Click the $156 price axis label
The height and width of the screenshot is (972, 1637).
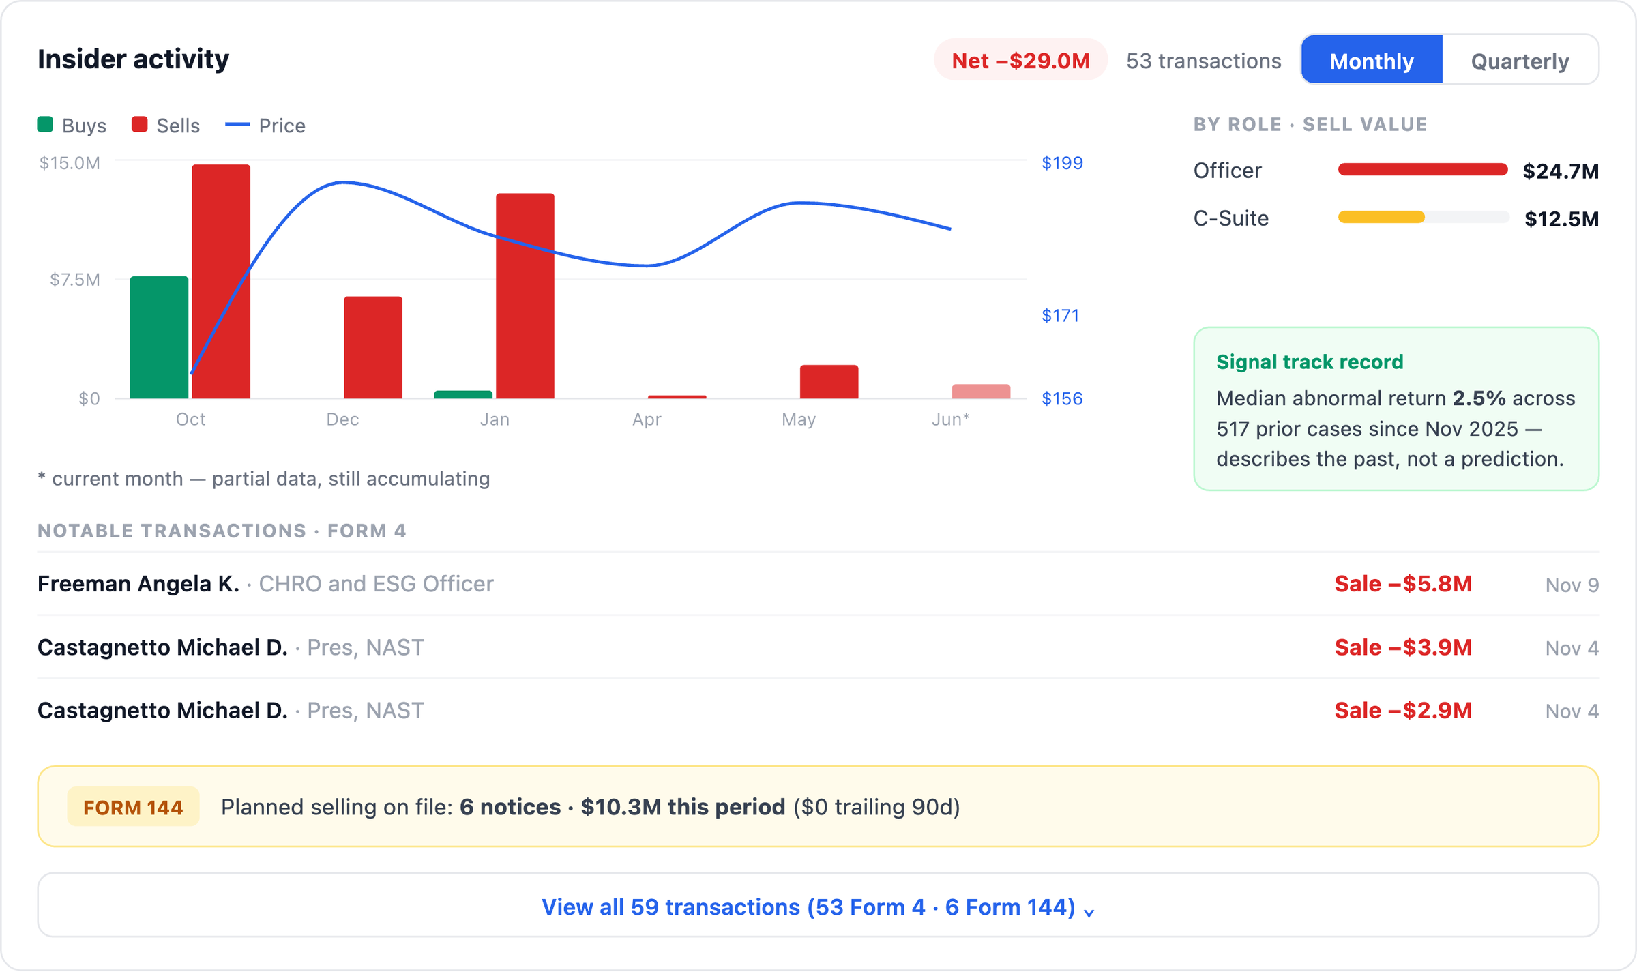tap(1062, 398)
